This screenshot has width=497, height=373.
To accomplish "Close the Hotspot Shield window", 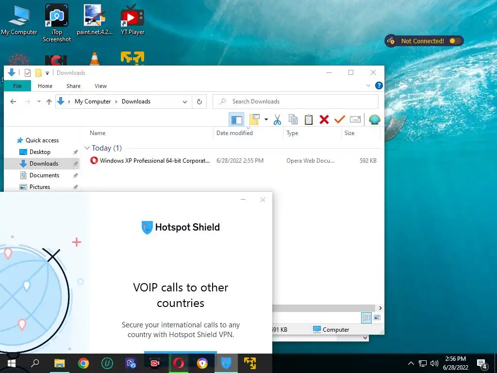I will [x=263, y=200].
